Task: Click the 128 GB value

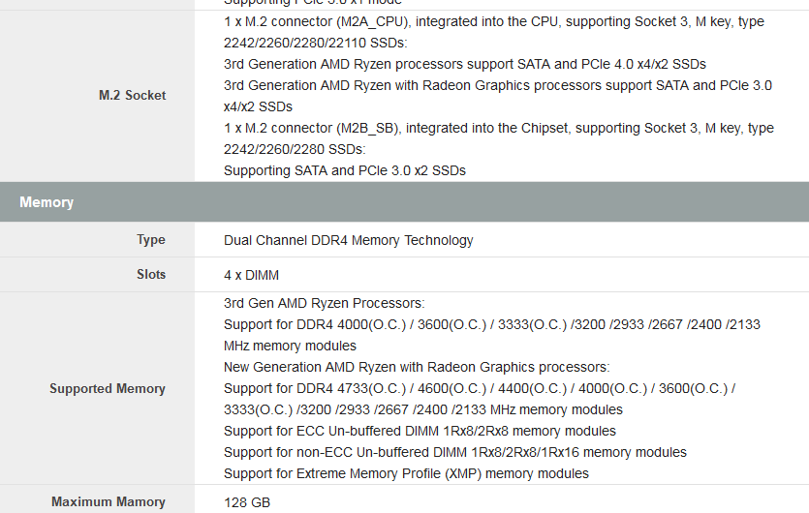Action: click(247, 502)
